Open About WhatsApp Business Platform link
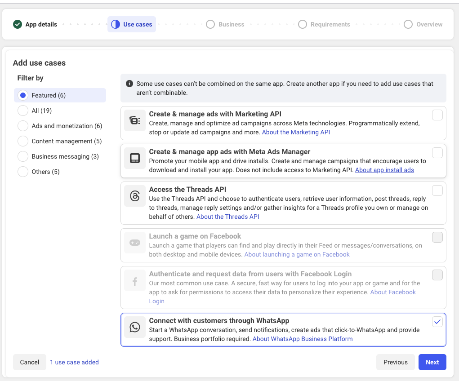 tap(303, 339)
